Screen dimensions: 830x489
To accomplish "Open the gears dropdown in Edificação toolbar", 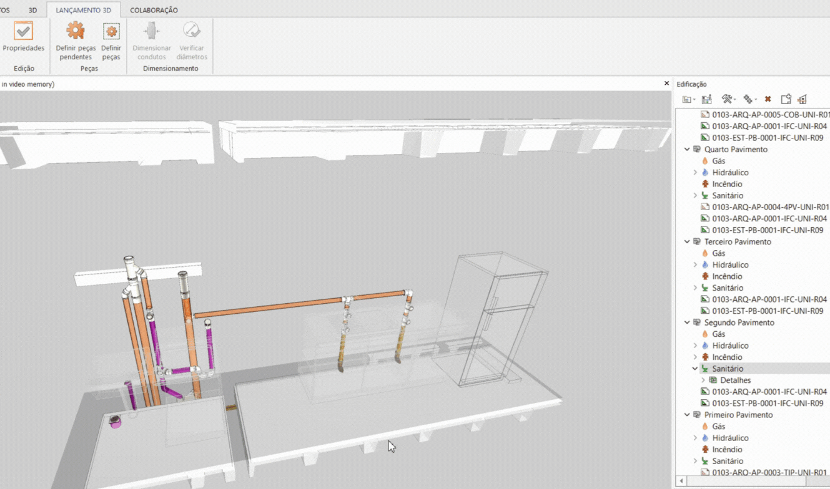I will click(749, 99).
